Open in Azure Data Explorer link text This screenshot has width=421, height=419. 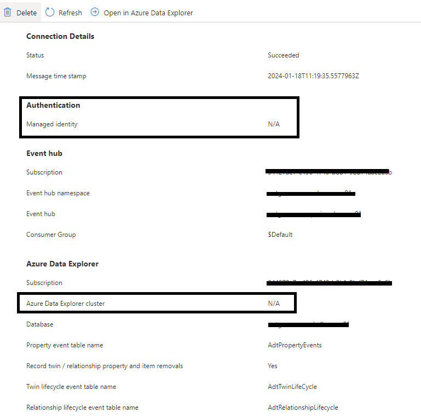pyautogui.click(x=148, y=13)
